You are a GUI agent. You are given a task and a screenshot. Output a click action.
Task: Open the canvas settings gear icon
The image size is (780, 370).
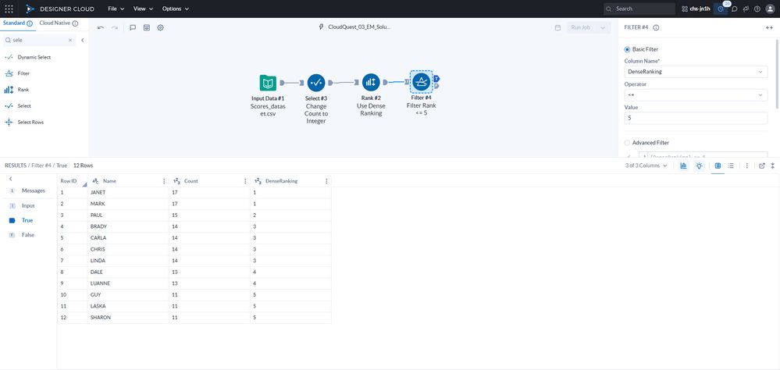(x=161, y=28)
